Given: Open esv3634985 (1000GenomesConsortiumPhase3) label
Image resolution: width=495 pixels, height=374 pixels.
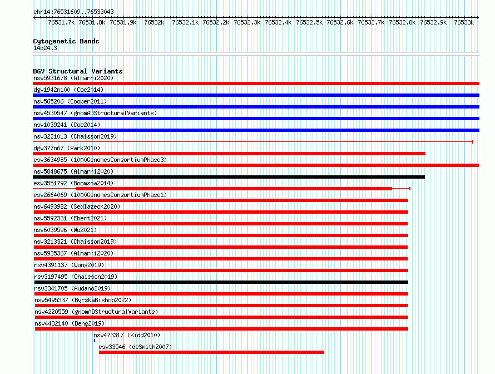Looking at the screenshot, I should point(100,160).
